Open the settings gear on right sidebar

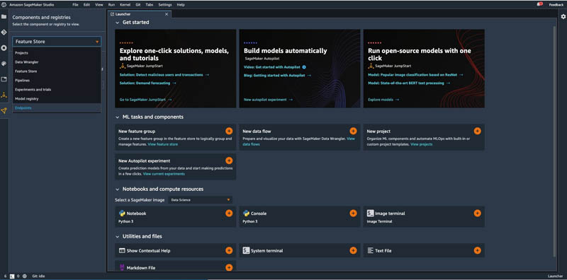pos(563,16)
